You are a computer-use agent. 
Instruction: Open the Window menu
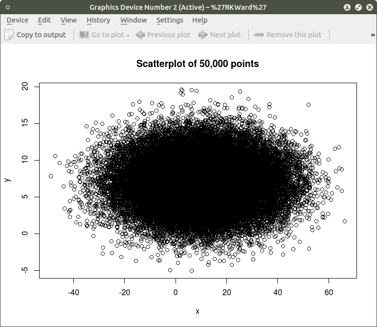[133, 20]
